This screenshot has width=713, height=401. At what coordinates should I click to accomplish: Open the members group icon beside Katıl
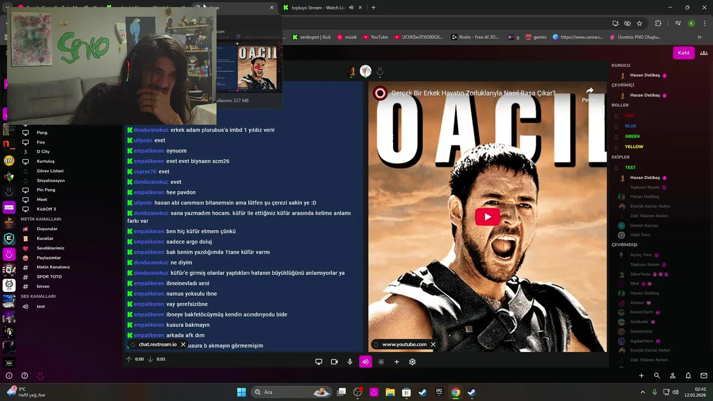pos(704,53)
